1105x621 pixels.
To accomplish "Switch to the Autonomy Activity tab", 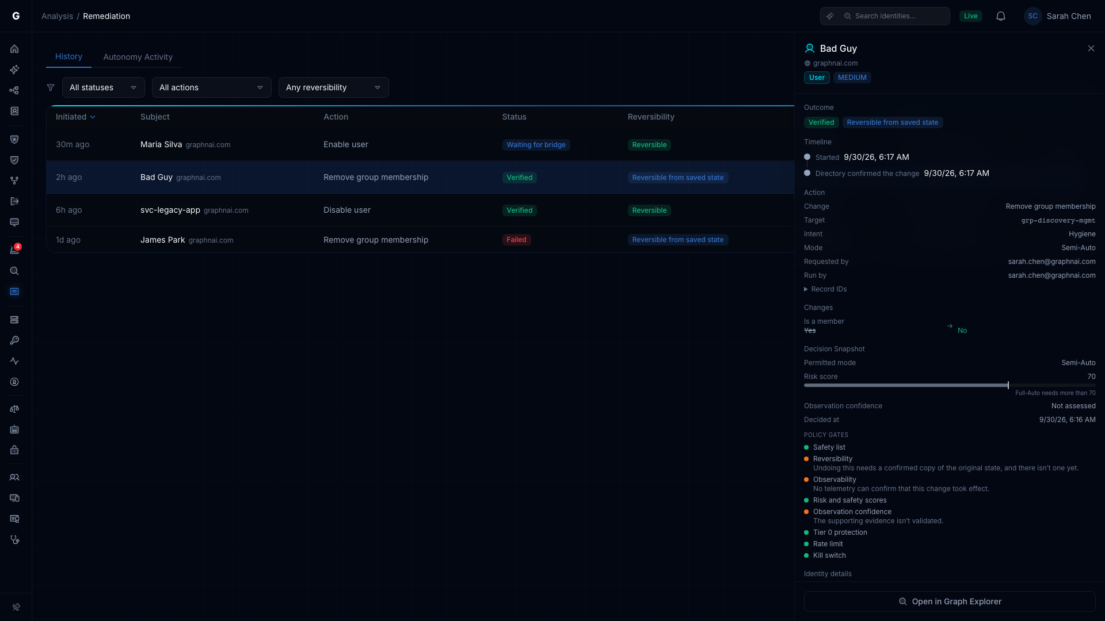I will tap(138, 57).
